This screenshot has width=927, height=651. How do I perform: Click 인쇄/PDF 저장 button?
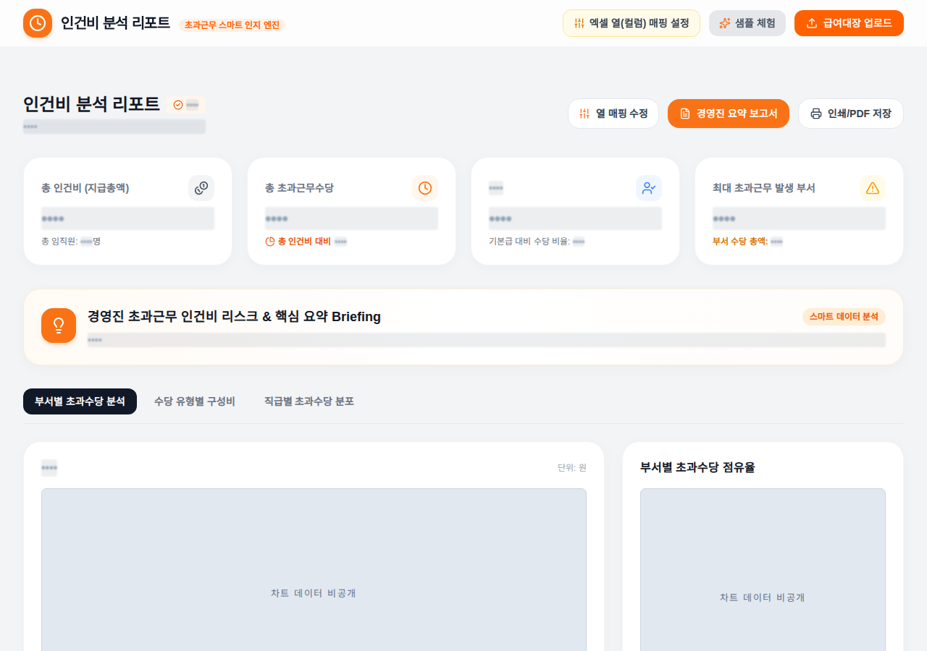(x=851, y=114)
